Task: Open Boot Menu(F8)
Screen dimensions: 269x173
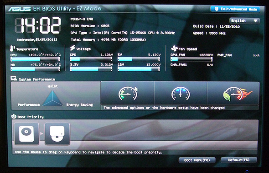Action: tap(197, 160)
